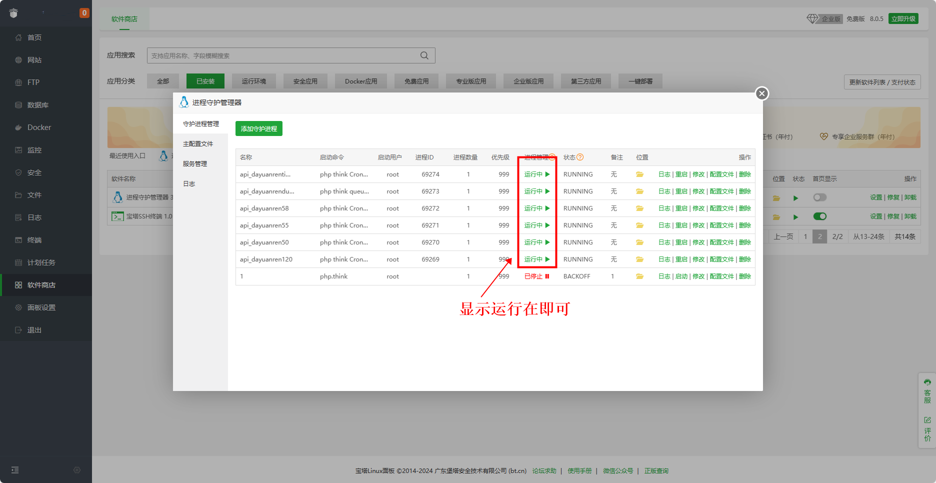Toggle the stopped (已停止) status of process 1

(536, 276)
